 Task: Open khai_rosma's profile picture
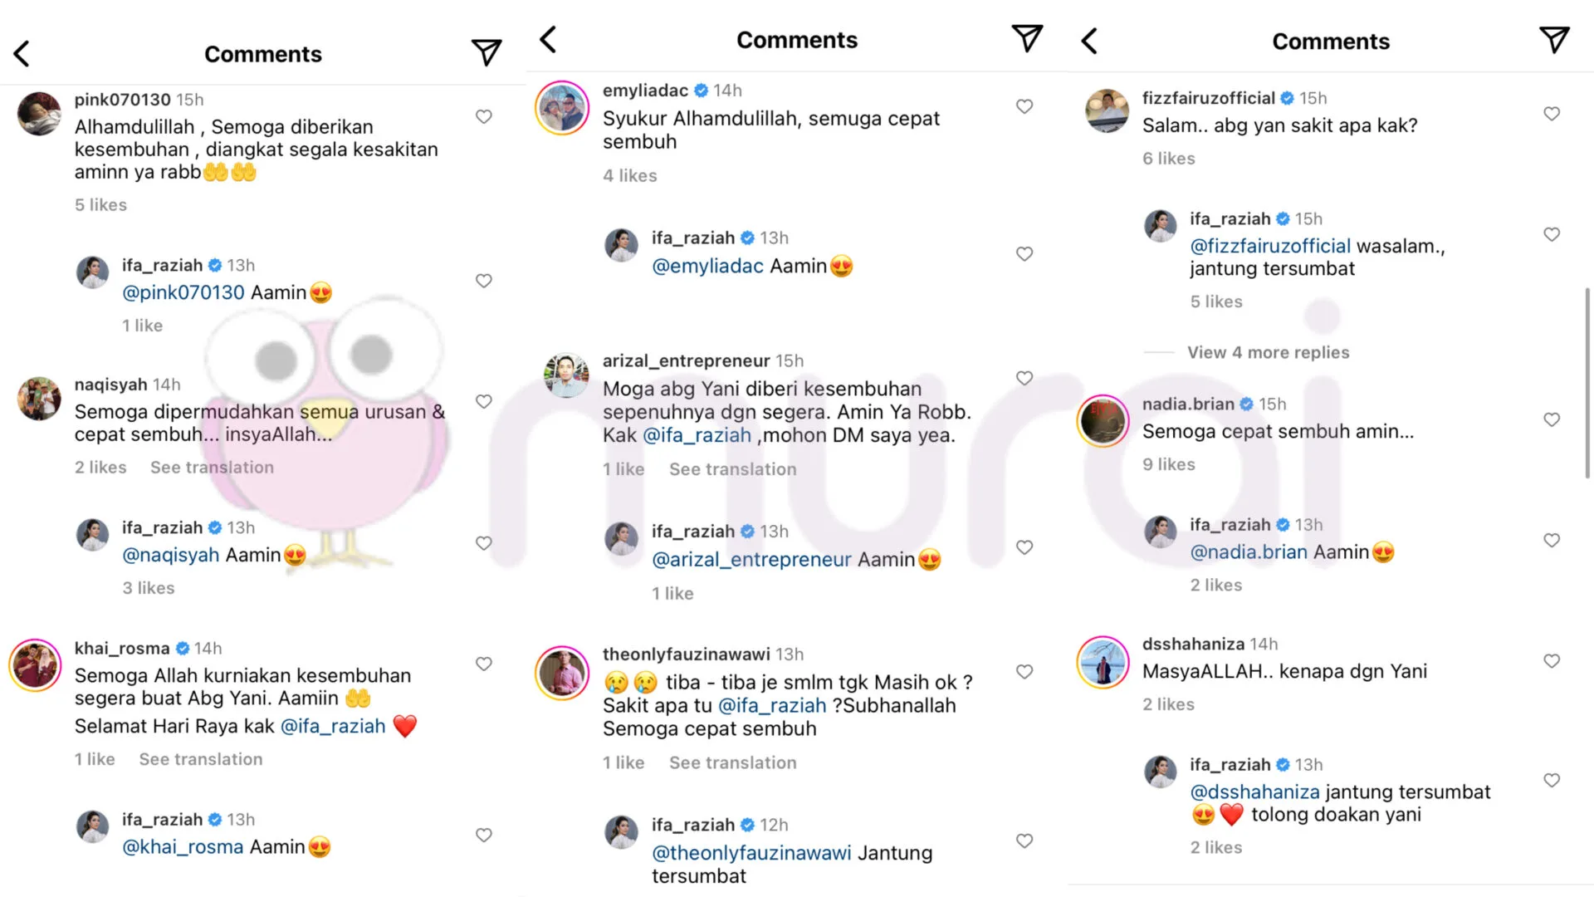click(35, 665)
